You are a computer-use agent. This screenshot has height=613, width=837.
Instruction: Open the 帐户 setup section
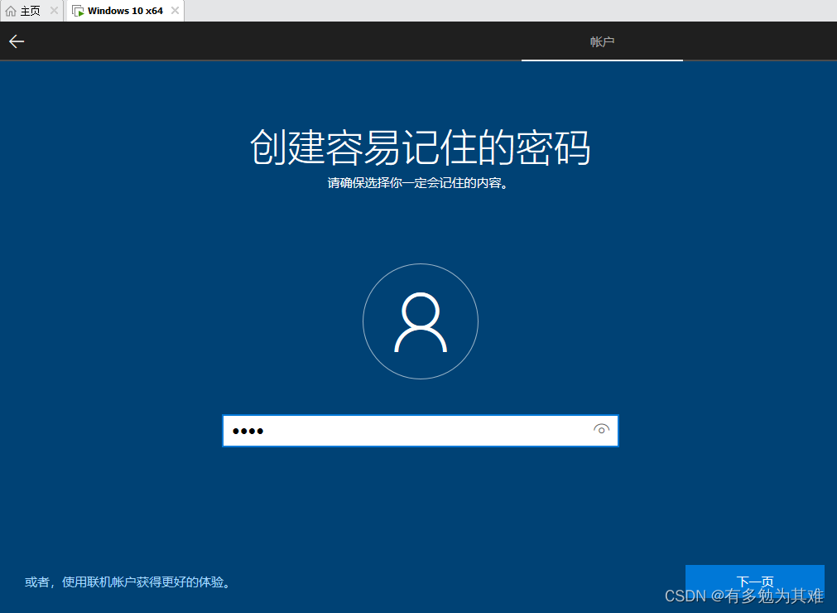pos(602,41)
